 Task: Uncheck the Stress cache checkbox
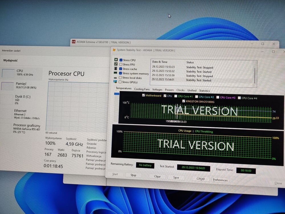(x=121, y=69)
